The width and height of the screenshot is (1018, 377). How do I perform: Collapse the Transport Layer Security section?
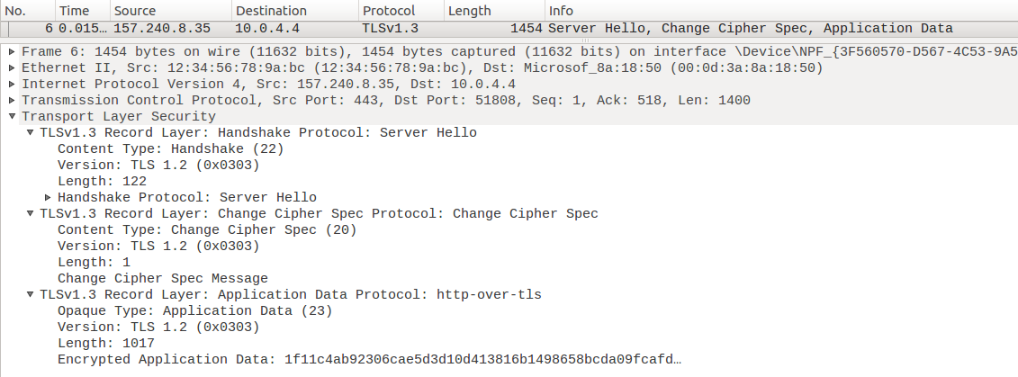point(12,116)
